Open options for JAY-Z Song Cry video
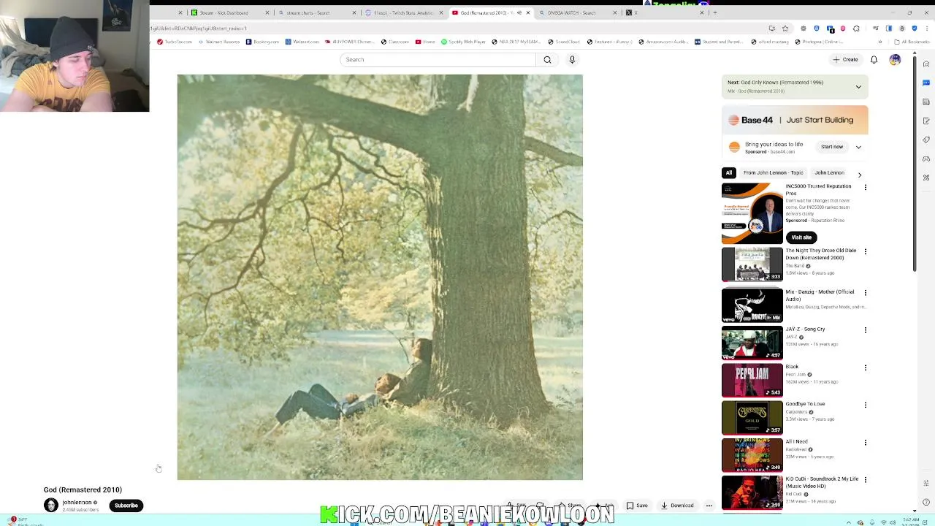This screenshot has height=526, width=935. pos(866,329)
